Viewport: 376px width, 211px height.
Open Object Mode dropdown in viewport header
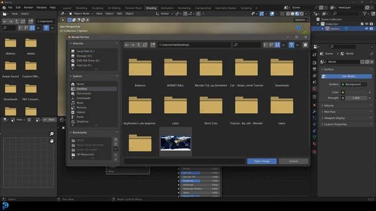coord(81,13)
